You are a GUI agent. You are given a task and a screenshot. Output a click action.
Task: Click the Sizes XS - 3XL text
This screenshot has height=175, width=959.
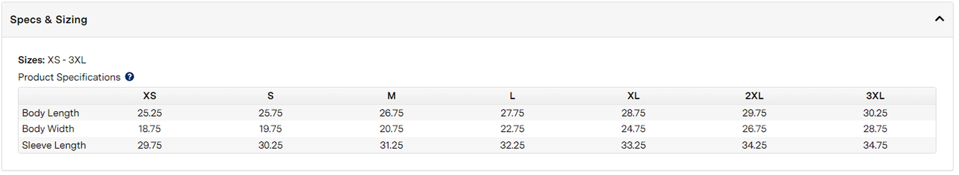pos(52,60)
